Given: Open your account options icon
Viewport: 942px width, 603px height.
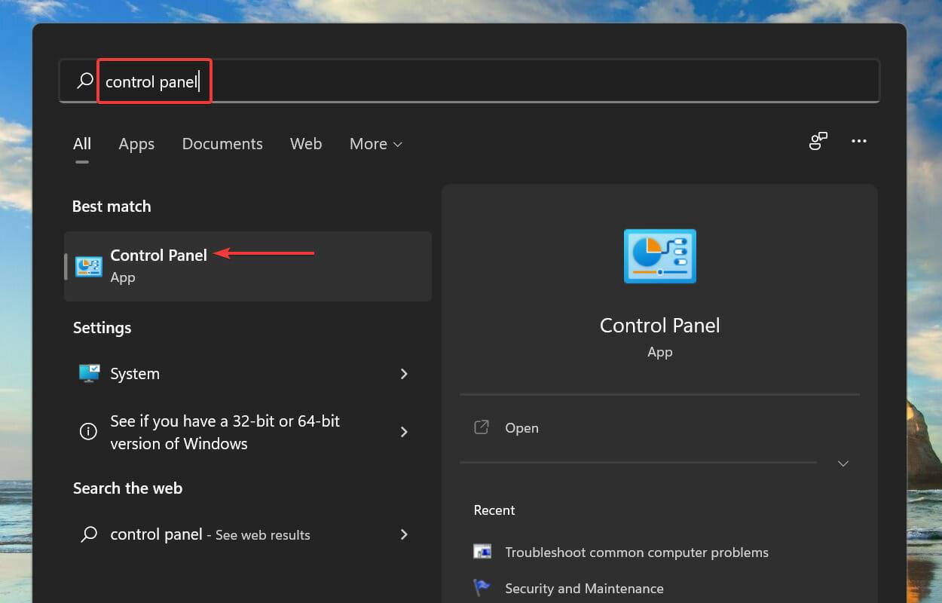Looking at the screenshot, I should pyautogui.click(x=818, y=141).
